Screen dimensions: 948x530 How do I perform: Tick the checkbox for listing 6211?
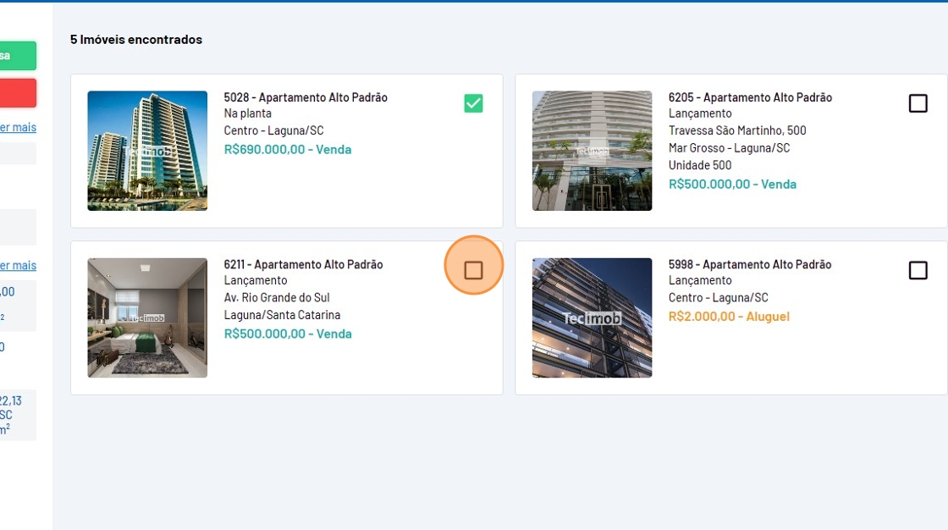click(x=473, y=270)
